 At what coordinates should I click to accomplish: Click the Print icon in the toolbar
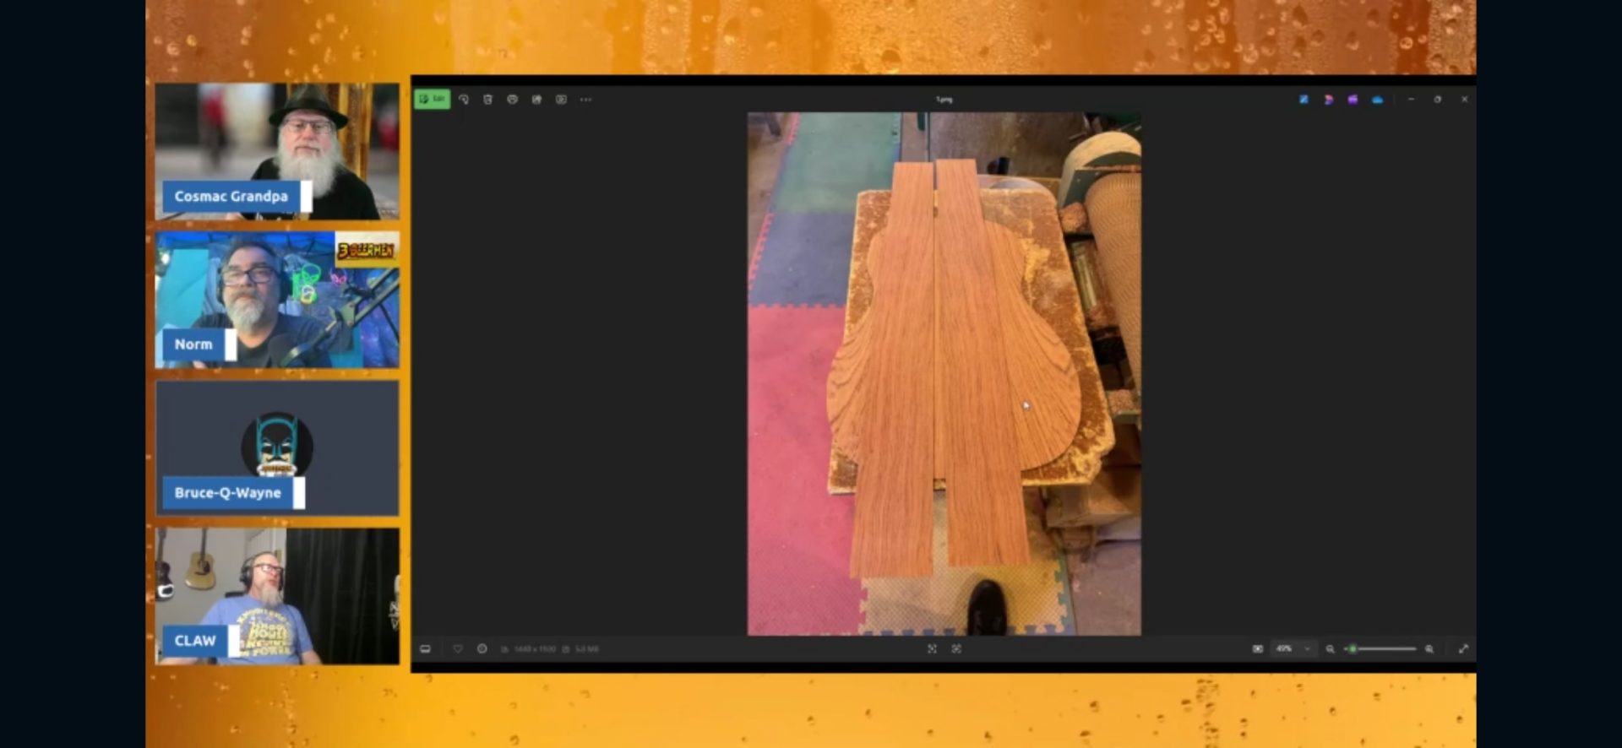click(512, 100)
